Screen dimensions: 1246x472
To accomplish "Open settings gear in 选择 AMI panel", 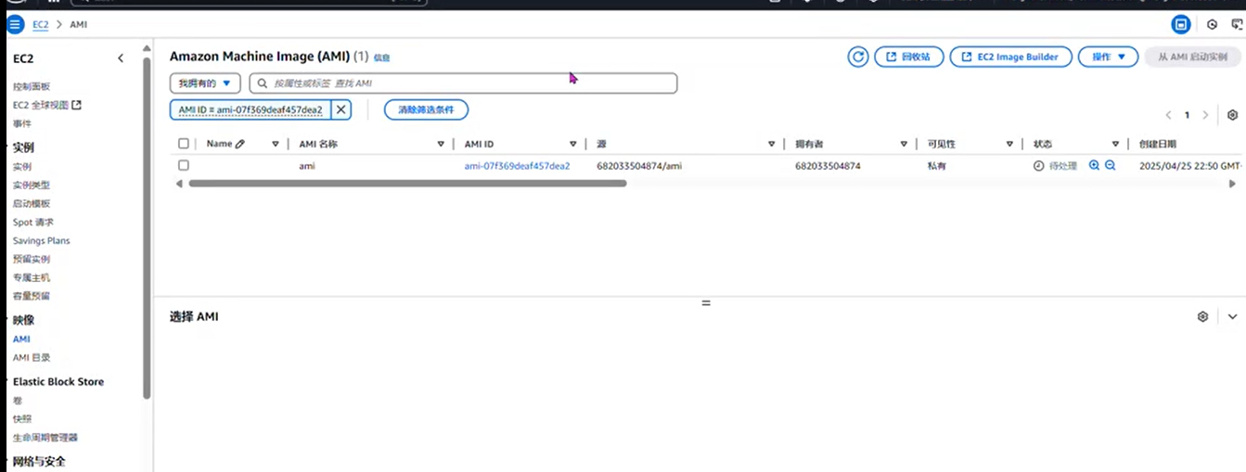I will (x=1202, y=316).
